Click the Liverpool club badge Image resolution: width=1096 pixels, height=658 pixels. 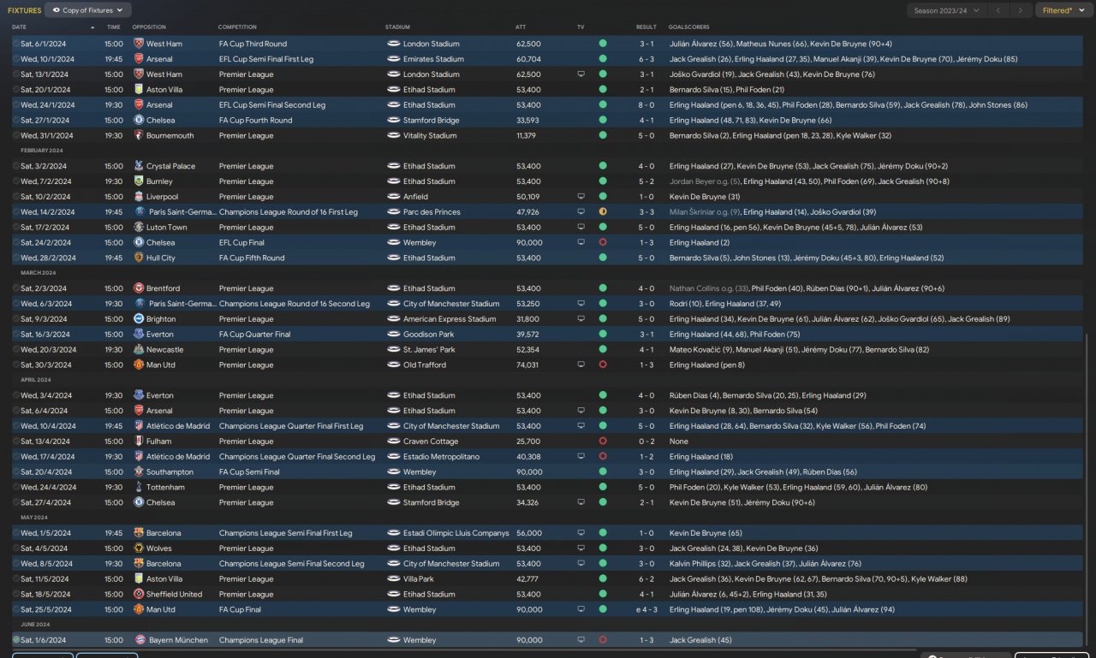point(139,197)
